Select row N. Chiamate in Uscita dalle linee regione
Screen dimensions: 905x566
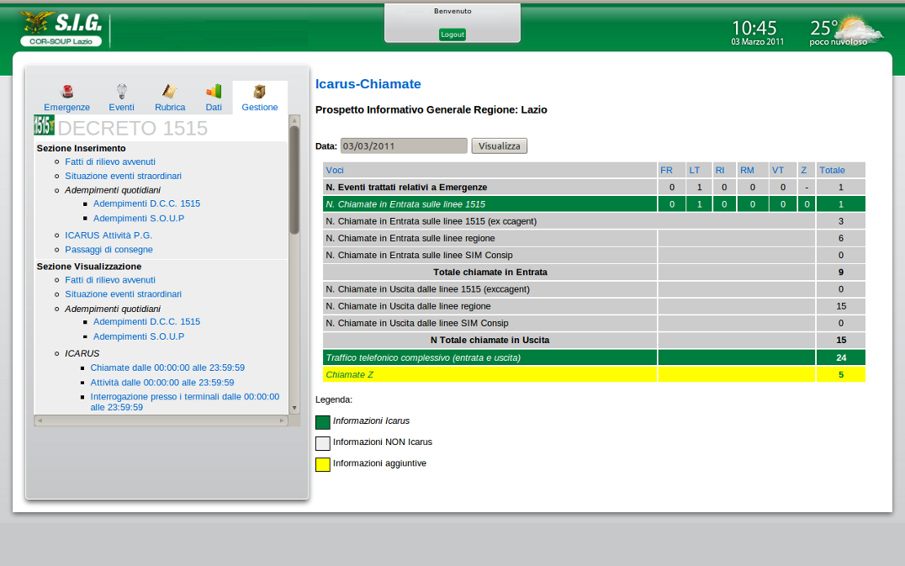coord(594,306)
